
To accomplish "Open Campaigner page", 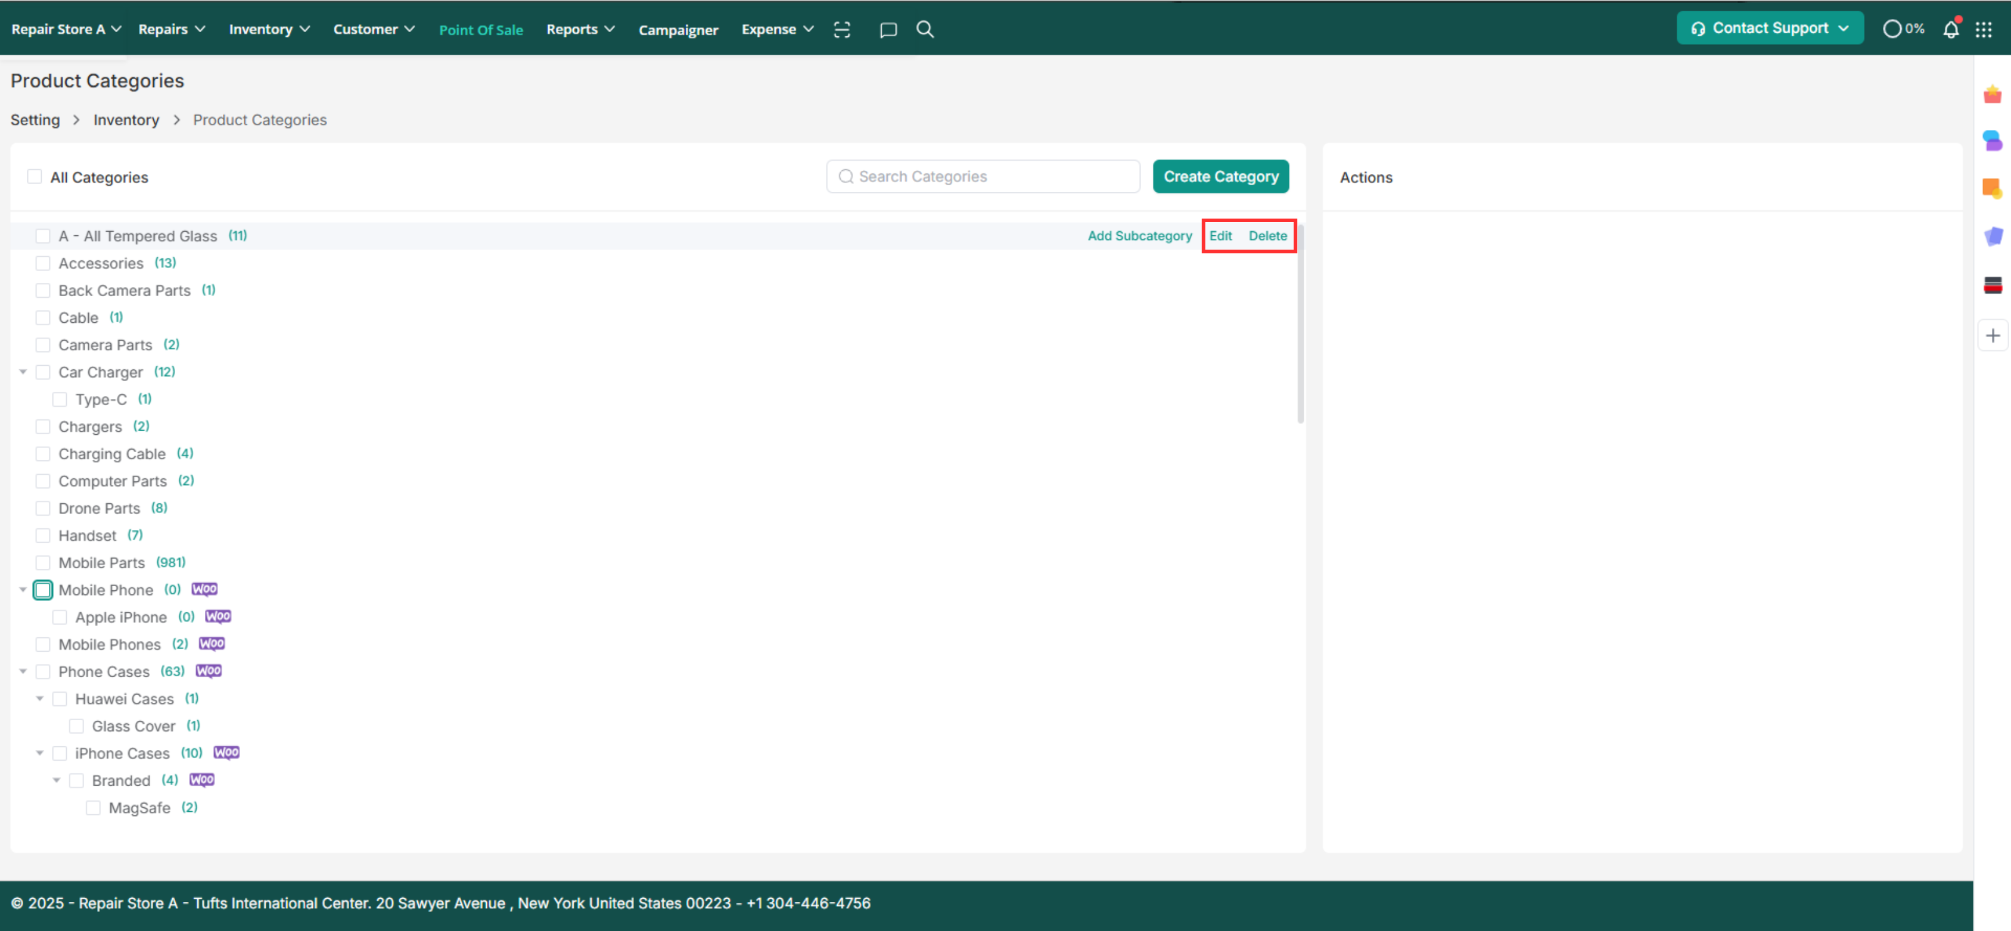I will pyautogui.click(x=677, y=30).
